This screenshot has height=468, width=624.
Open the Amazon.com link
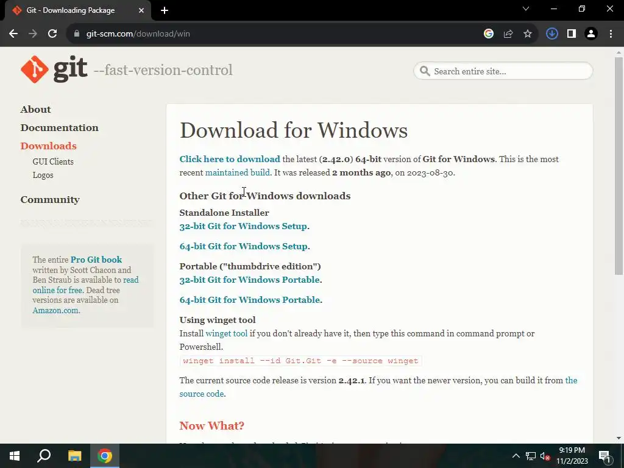pyautogui.click(x=55, y=310)
